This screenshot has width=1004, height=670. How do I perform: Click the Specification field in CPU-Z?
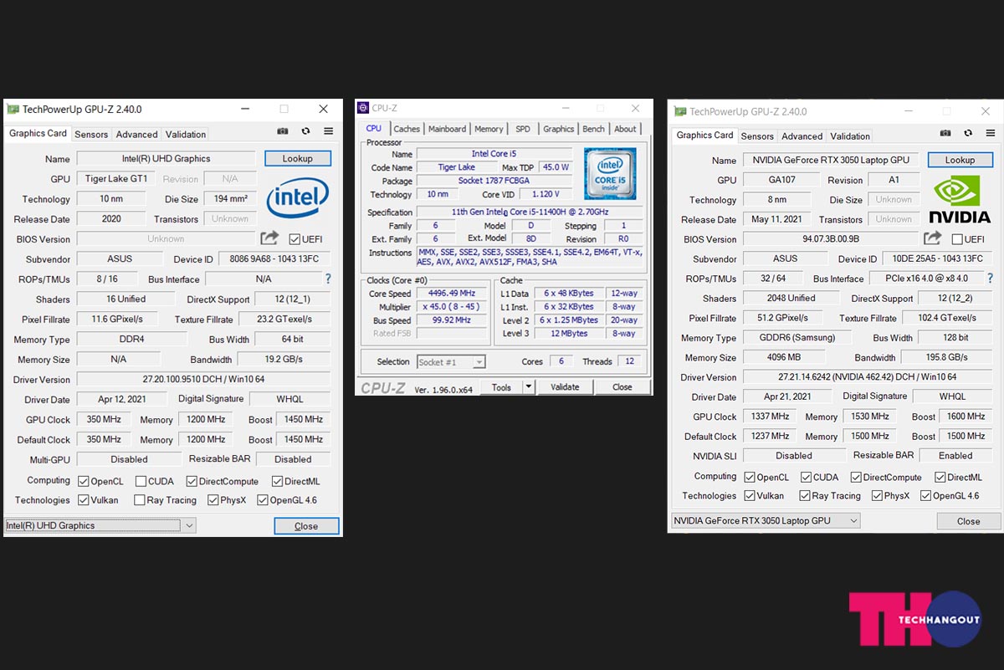click(x=530, y=212)
